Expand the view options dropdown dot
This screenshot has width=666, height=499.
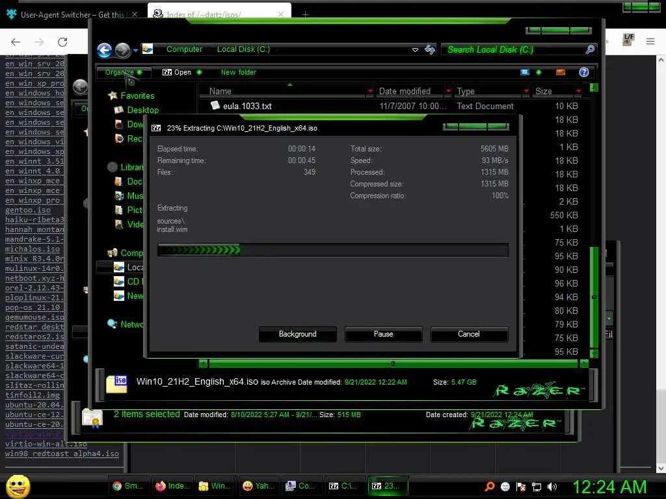click(539, 72)
